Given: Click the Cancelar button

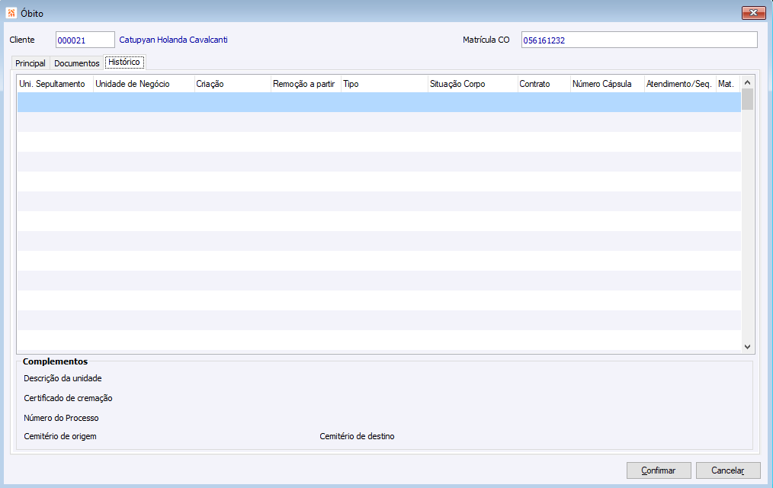Looking at the screenshot, I should coord(728,470).
